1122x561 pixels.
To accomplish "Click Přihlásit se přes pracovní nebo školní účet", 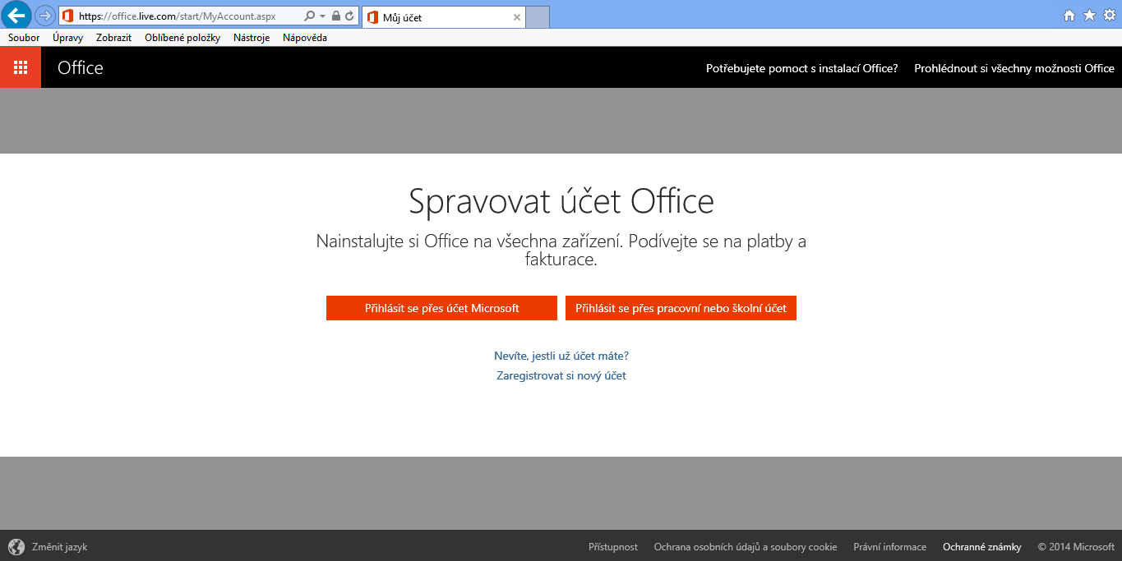I will [681, 308].
